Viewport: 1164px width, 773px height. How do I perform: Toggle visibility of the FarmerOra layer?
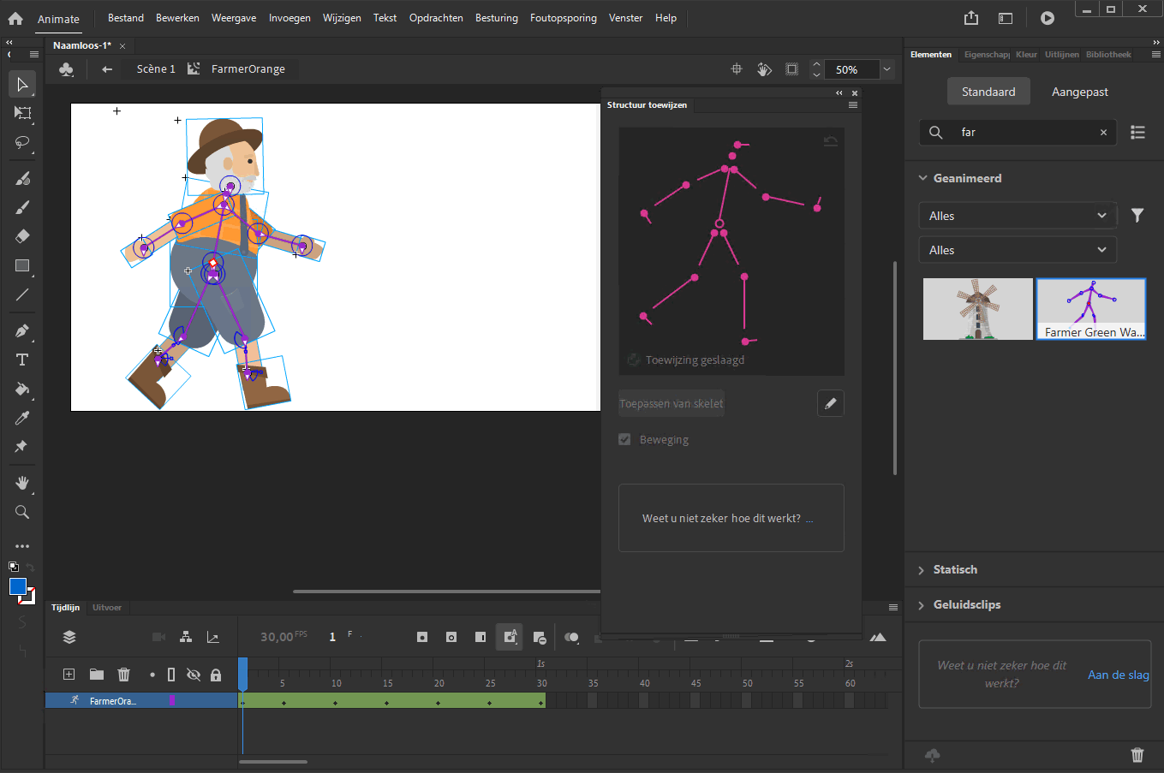click(x=193, y=700)
